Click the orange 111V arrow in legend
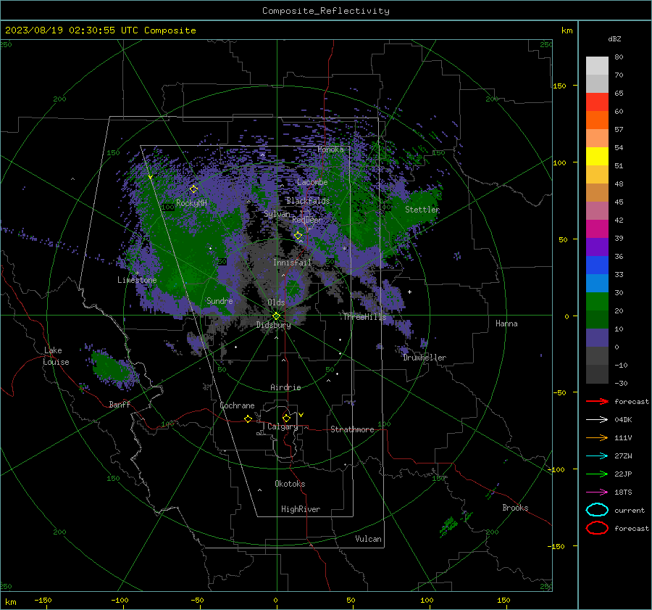The image size is (652, 610). coord(597,437)
